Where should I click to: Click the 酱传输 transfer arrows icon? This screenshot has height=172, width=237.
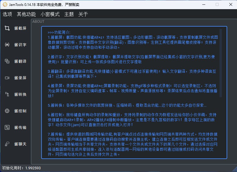click(7, 127)
